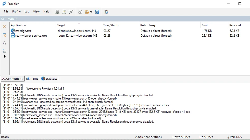Sort by the Rule : Proxy column header
250x140 pixels.
tap(169, 25)
